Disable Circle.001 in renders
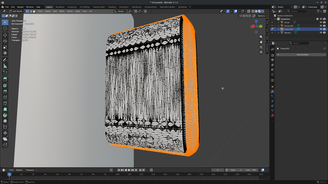 [x=324, y=26]
